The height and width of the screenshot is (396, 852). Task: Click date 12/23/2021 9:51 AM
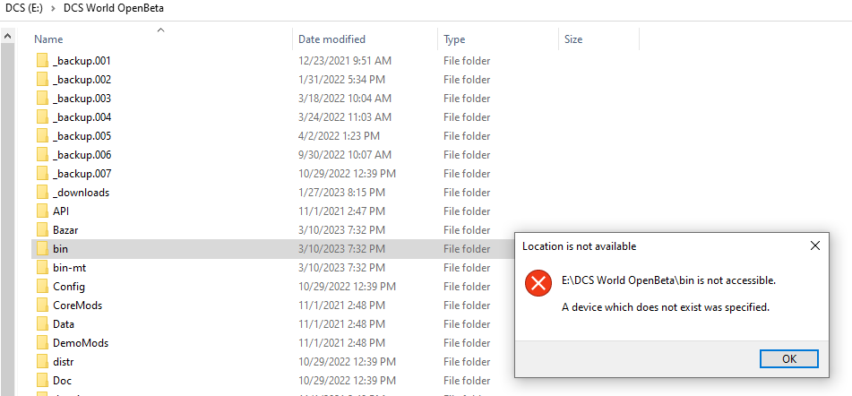tap(345, 61)
